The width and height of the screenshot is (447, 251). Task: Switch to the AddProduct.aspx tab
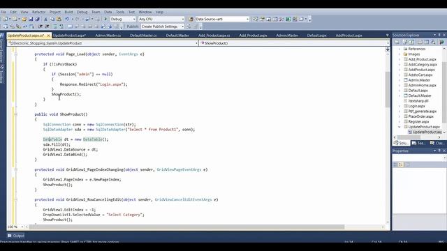point(349,36)
